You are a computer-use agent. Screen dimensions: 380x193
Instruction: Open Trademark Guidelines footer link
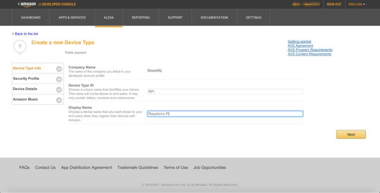[x=138, y=167]
